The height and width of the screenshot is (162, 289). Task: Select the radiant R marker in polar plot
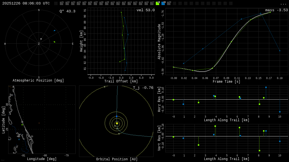(41, 39)
